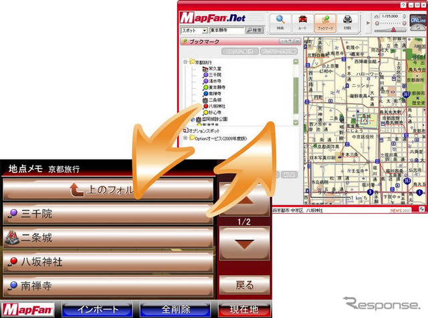428x318 pixels.
Task: Go to the parent folder in navi list
Action: (x=108, y=190)
